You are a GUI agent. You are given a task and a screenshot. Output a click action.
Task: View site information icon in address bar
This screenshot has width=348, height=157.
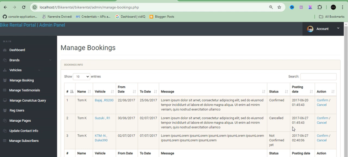35,7
